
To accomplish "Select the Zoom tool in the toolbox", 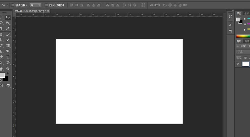I will 8,69.
